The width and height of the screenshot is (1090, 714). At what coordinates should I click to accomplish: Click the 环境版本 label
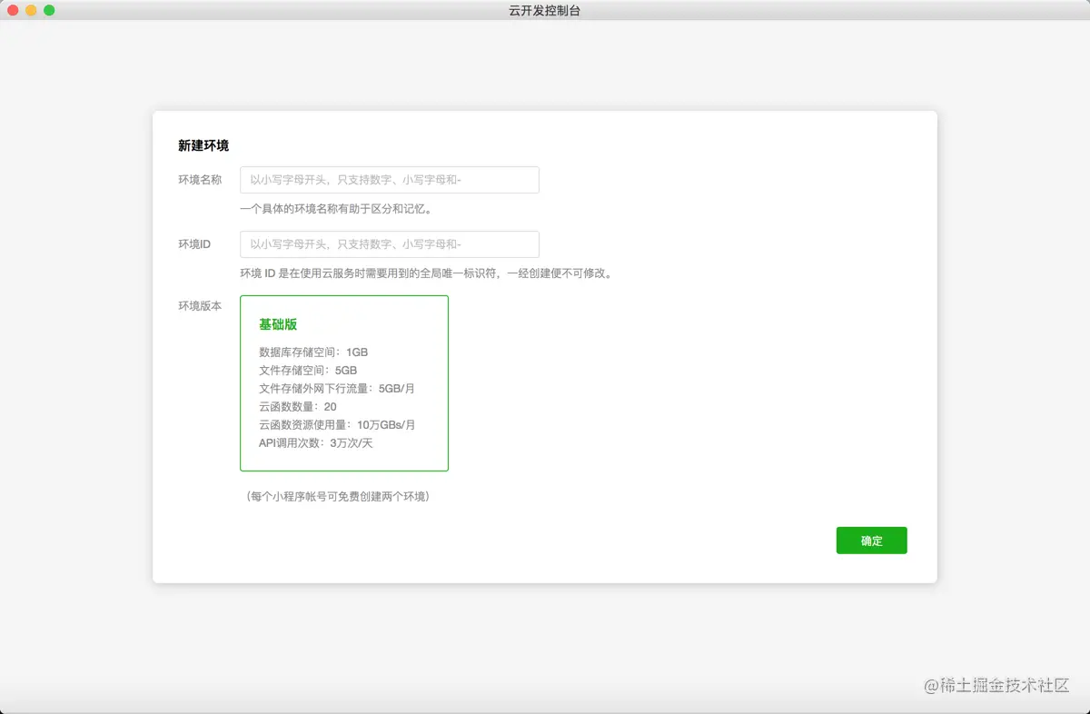200,306
